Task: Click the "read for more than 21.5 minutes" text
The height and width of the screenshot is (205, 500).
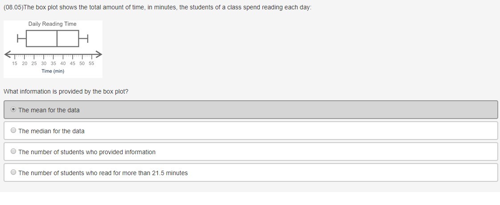Action: coord(103,173)
